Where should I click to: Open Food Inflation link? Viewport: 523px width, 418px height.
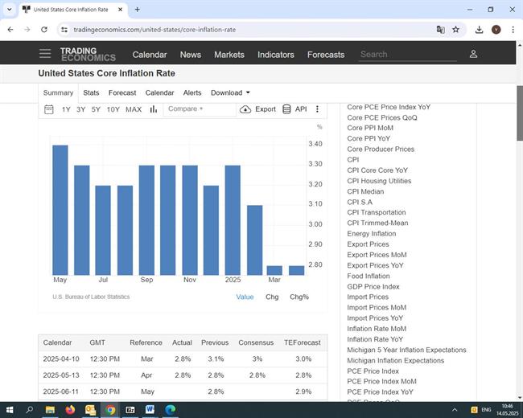pos(369,276)
